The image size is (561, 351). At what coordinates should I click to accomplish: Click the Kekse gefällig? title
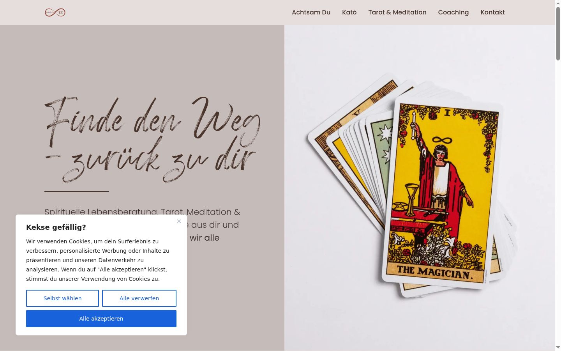(x=56, y=227)
